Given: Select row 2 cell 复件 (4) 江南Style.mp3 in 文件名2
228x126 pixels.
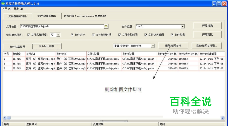Looking at the screenshot, I should pyautogui.click(x=71, y=64).
